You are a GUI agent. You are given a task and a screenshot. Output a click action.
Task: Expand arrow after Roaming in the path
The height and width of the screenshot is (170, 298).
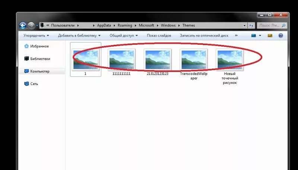point(135,25)
